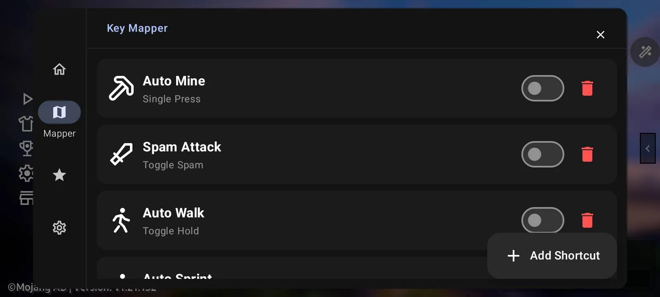The height and width of the screenshot is (297, 660).
Task: Open the skin shirt icon
Action: click(26, 123)
